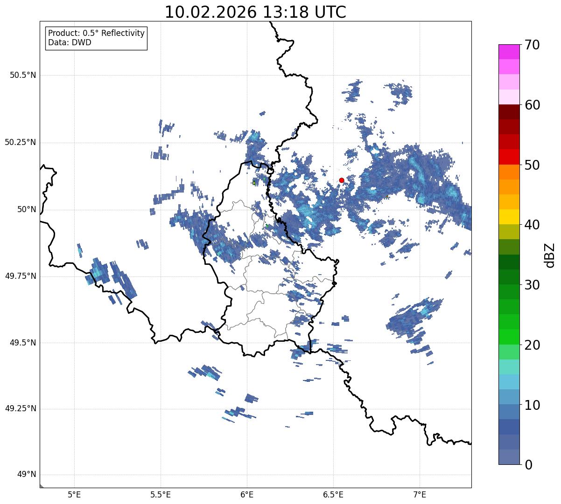Click the 7°E longitude label

tap(420, 494)
